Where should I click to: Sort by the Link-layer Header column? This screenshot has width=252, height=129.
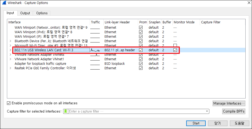121,22
